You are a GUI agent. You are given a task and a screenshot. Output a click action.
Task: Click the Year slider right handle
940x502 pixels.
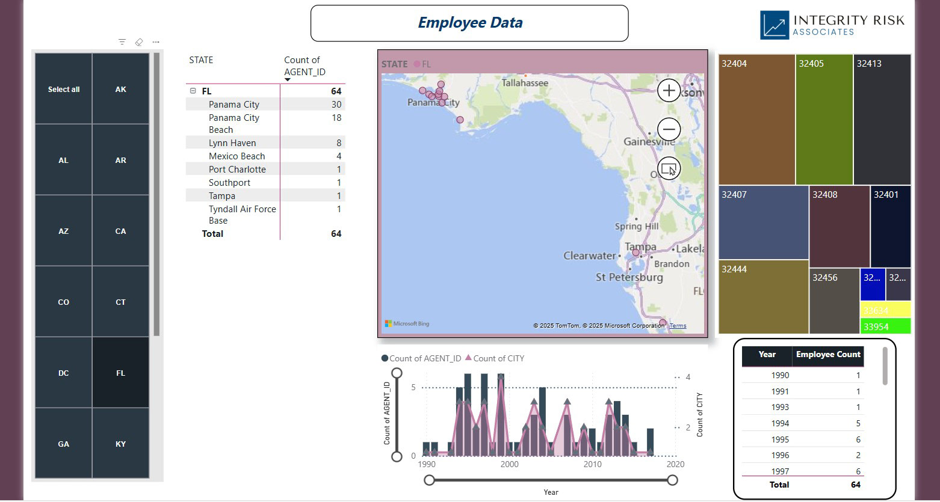pos(672,480)
